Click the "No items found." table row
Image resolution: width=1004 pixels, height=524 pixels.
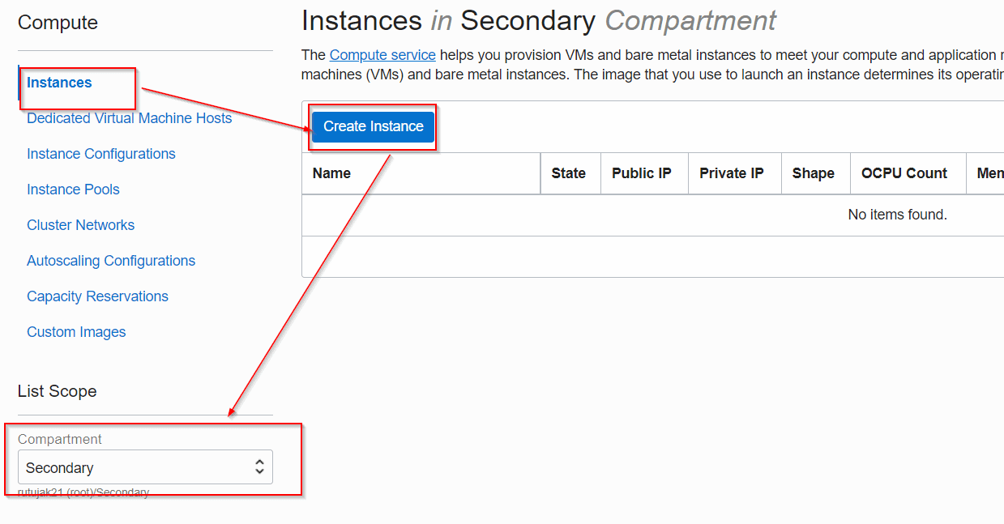click(x=896, y=215)
